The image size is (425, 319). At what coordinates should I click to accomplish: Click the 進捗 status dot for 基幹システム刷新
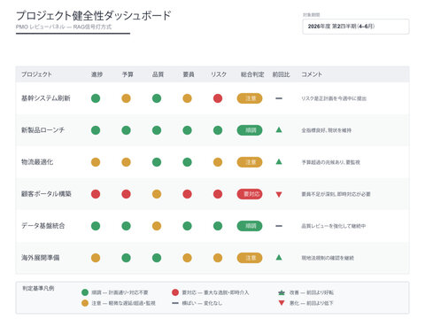pyautogui.click(x=96, y=98)
